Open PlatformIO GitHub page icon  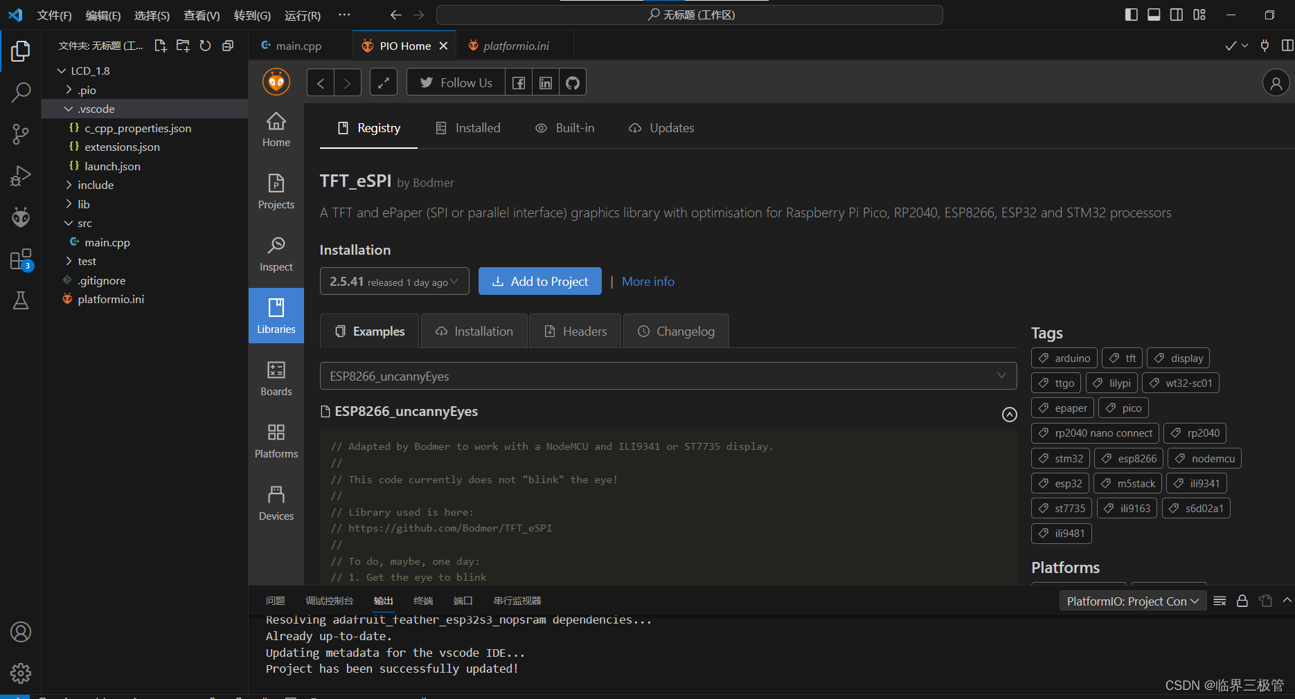click(x=573, y=83)
